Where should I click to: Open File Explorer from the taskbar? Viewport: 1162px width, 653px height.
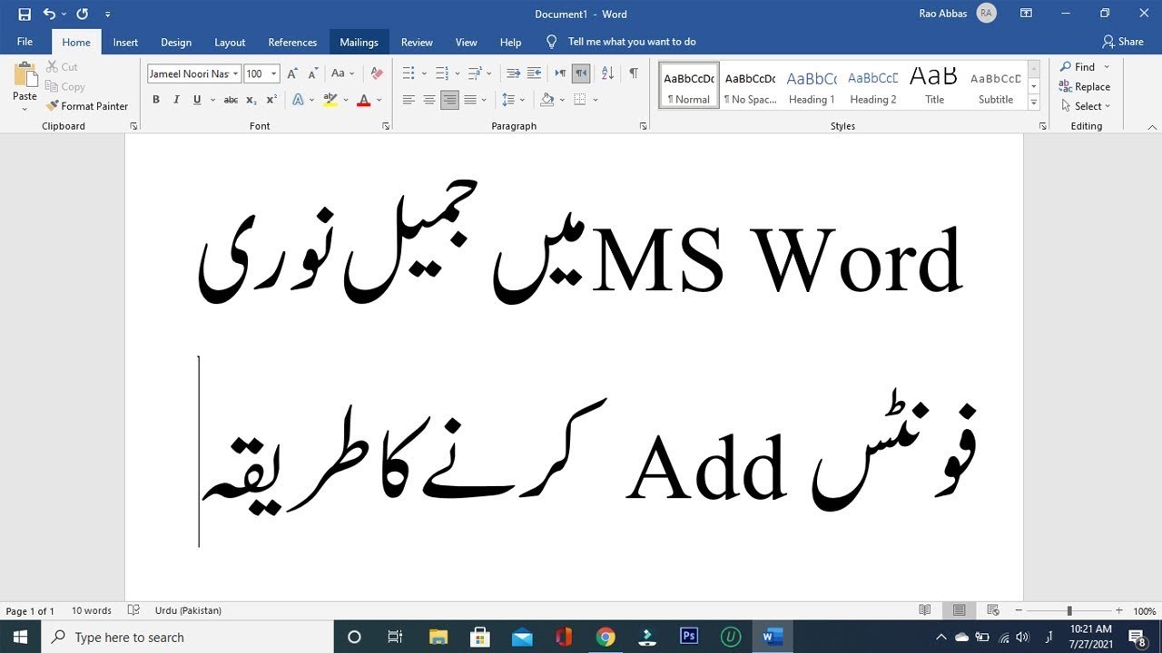(438, 637)
